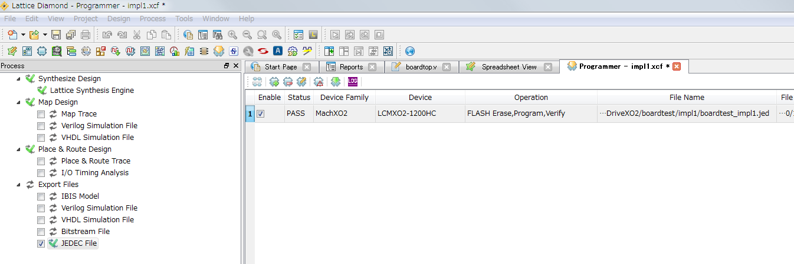Screen dimensions: 794x264
Task: Collapse Export Files tree node
Action: 18,185
